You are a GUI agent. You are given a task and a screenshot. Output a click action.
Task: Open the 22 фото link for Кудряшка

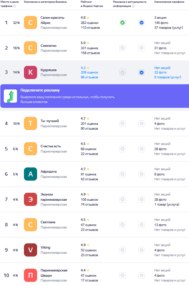pos(160,72)
